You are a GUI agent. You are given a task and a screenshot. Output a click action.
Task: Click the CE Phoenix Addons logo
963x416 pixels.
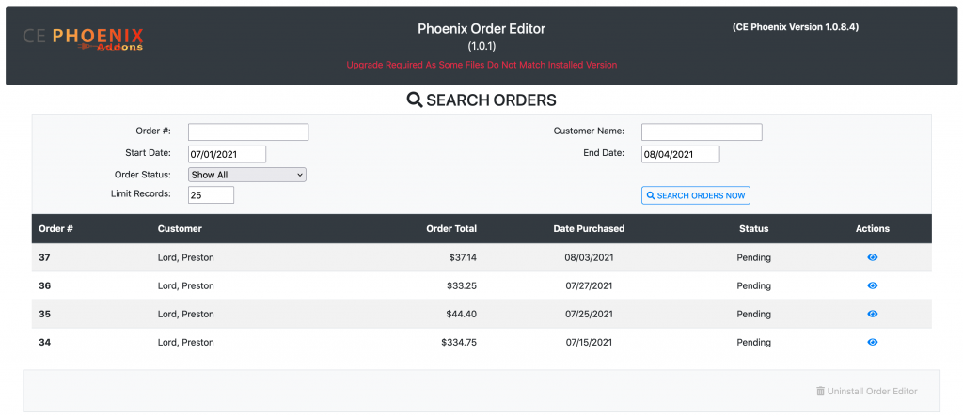point(83,39)
